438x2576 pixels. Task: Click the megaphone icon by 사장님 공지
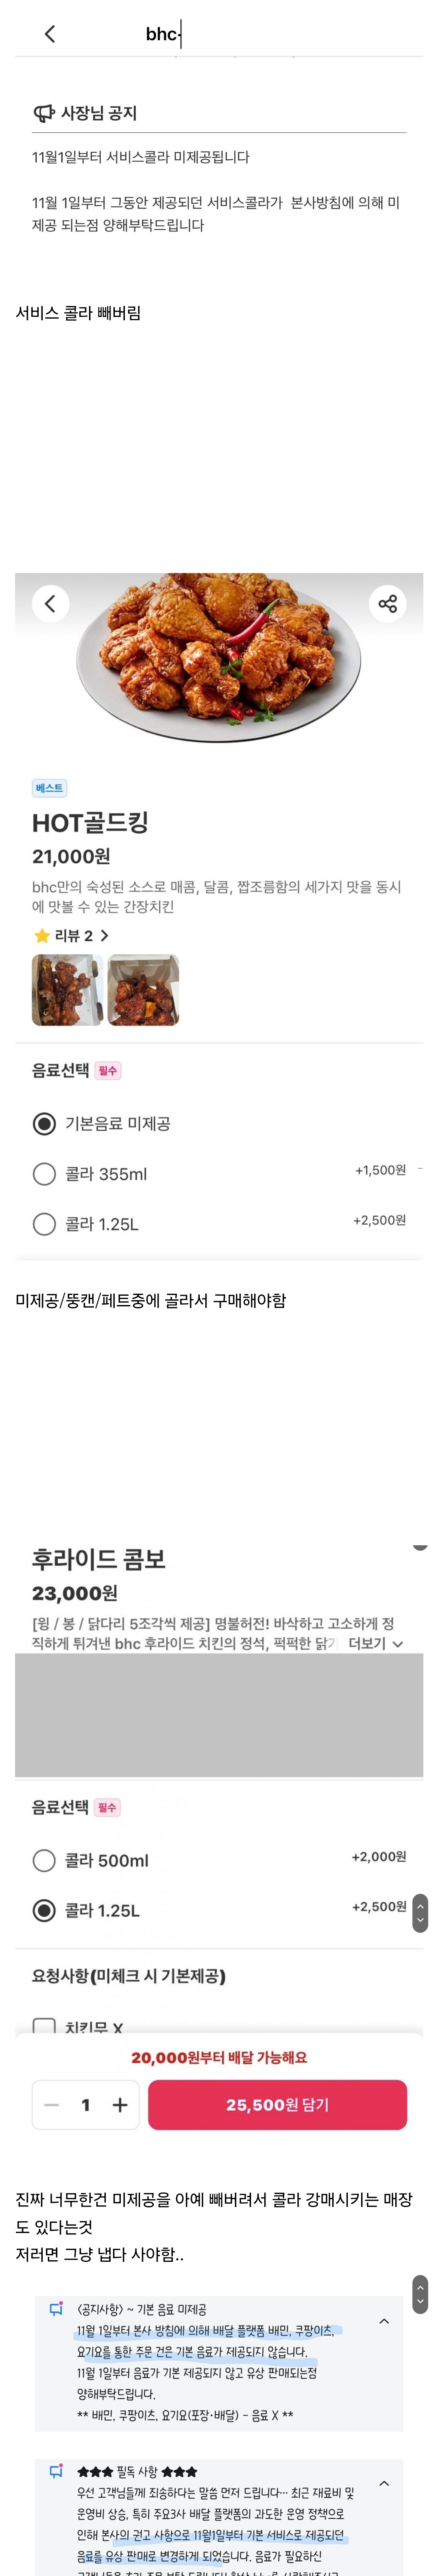click(44, 113)
